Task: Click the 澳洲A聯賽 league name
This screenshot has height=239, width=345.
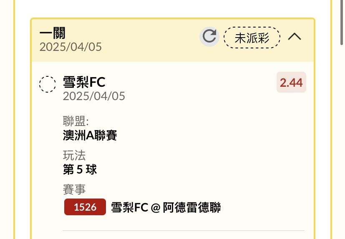Action: (x=90, y=135)
